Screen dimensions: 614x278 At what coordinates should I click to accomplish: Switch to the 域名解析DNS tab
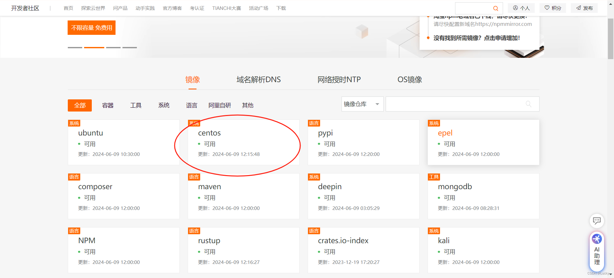coord(258,80)
